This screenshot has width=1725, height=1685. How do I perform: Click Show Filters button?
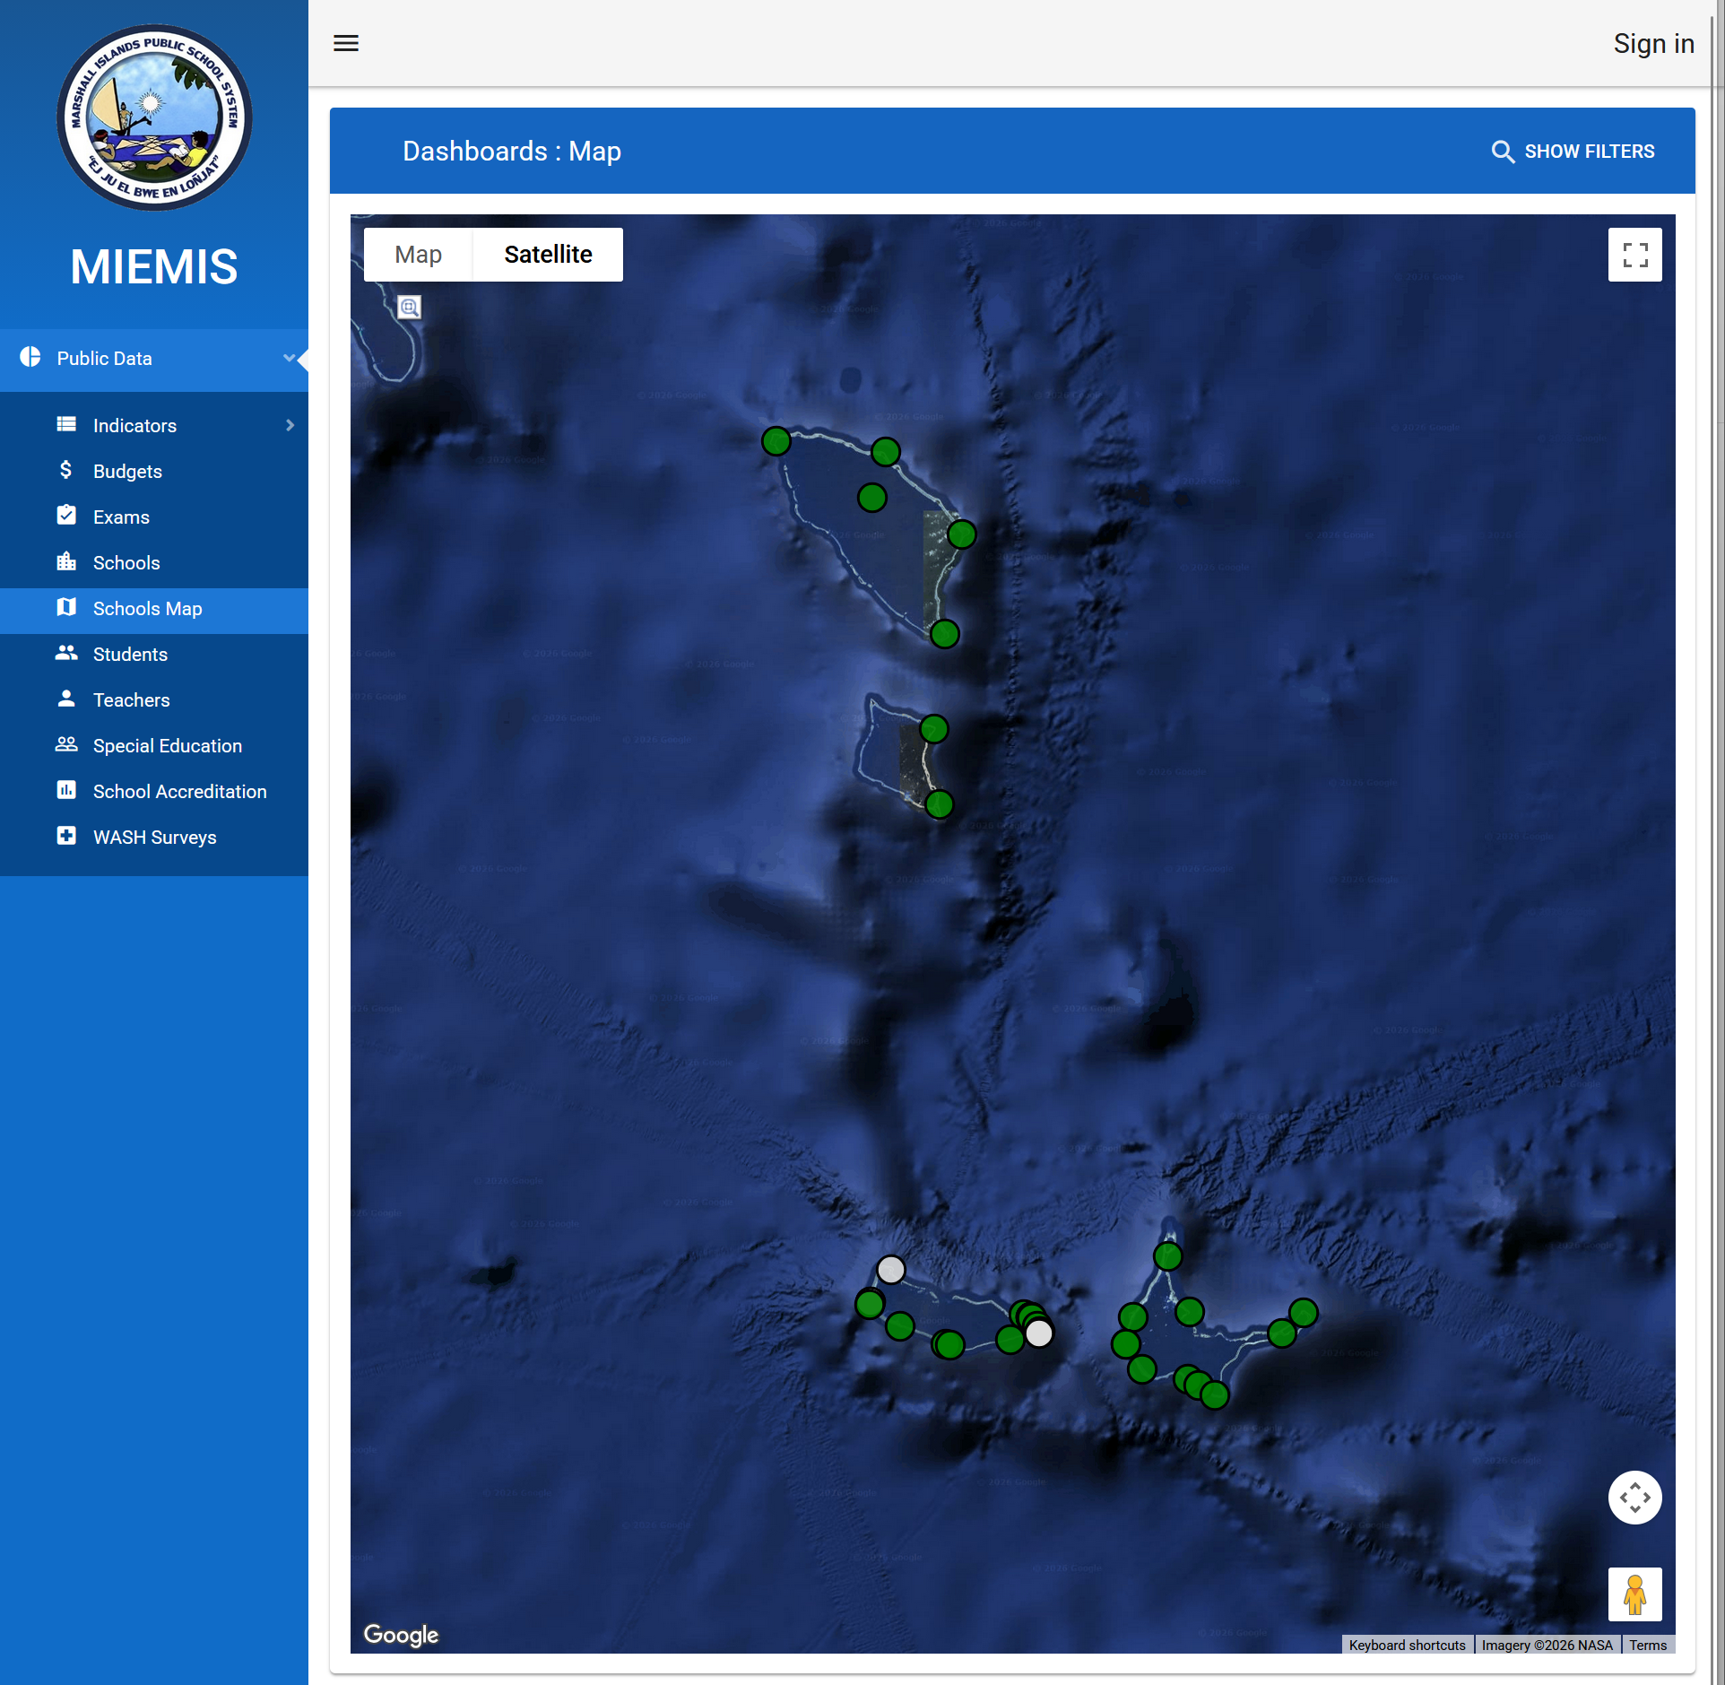point(1573,152)
